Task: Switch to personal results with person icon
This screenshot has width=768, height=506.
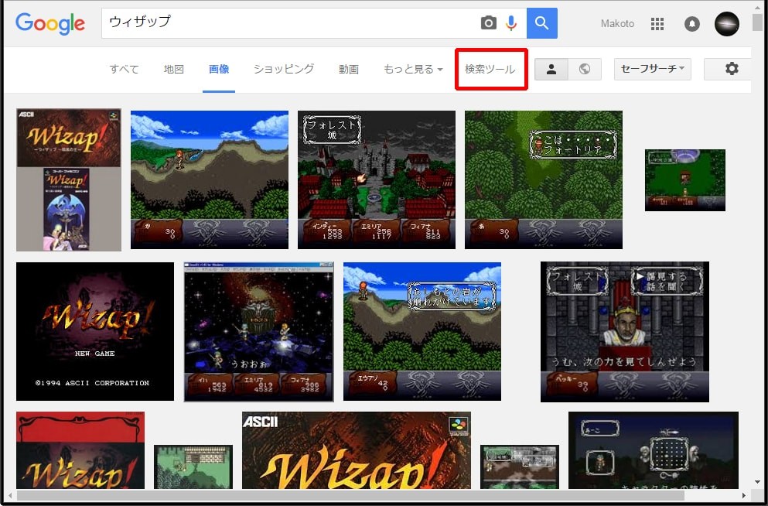Action: point(551,69)
